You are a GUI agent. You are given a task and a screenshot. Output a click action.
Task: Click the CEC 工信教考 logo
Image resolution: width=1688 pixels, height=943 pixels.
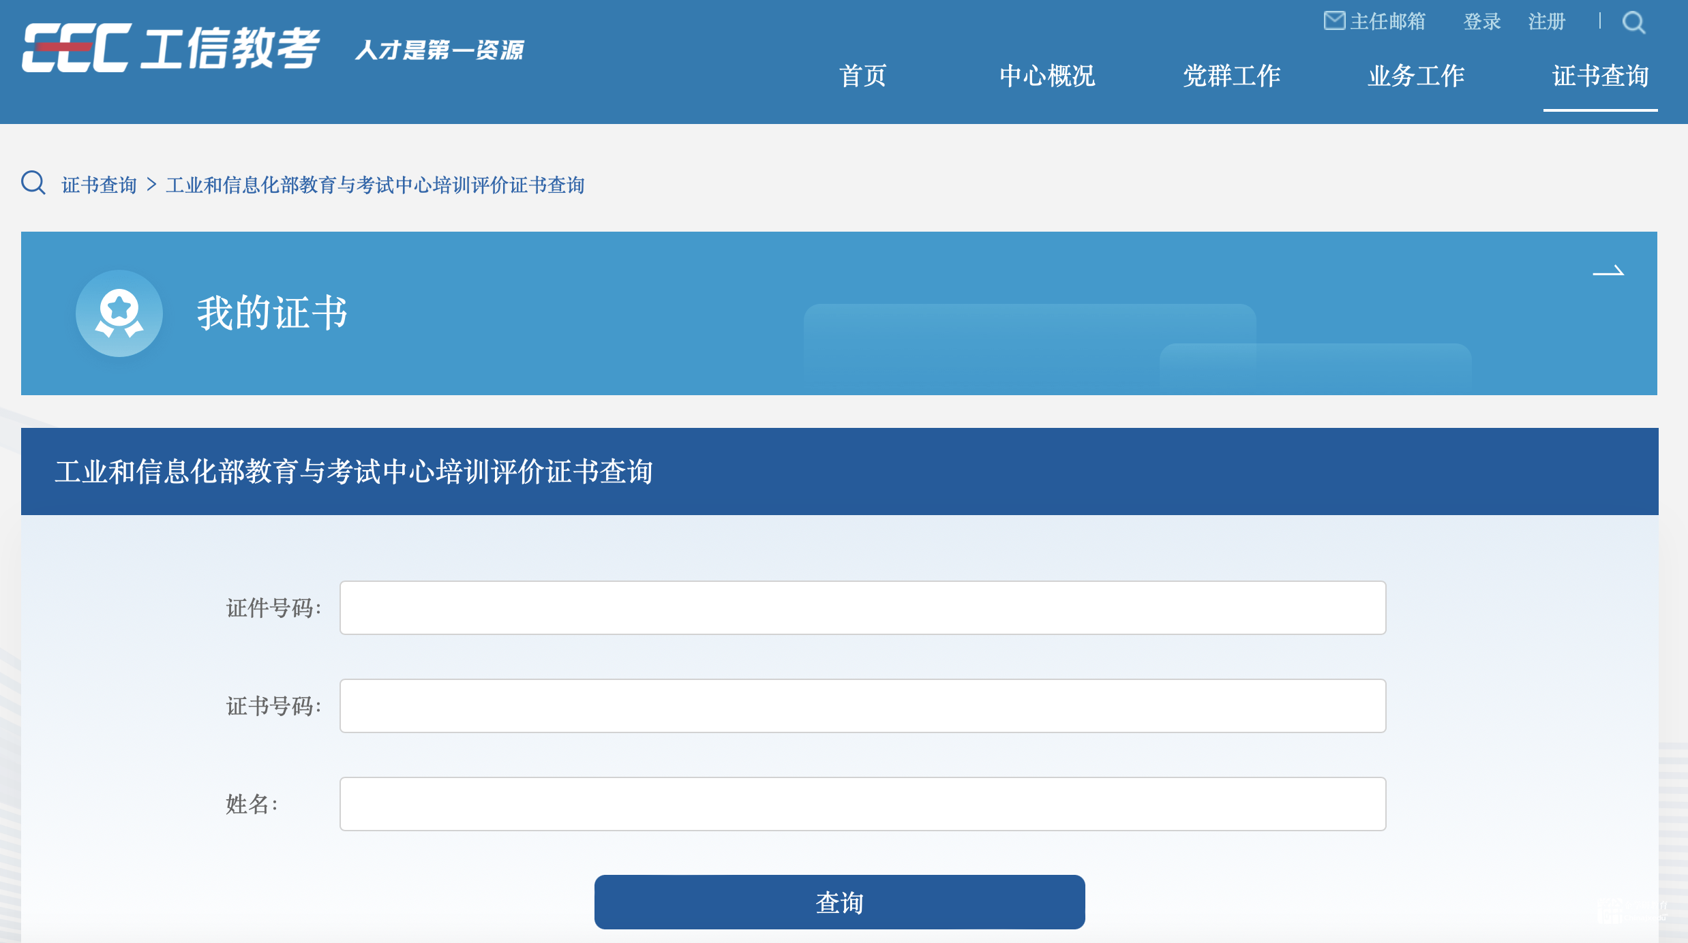pyautogui.click(x=170, y=48)
